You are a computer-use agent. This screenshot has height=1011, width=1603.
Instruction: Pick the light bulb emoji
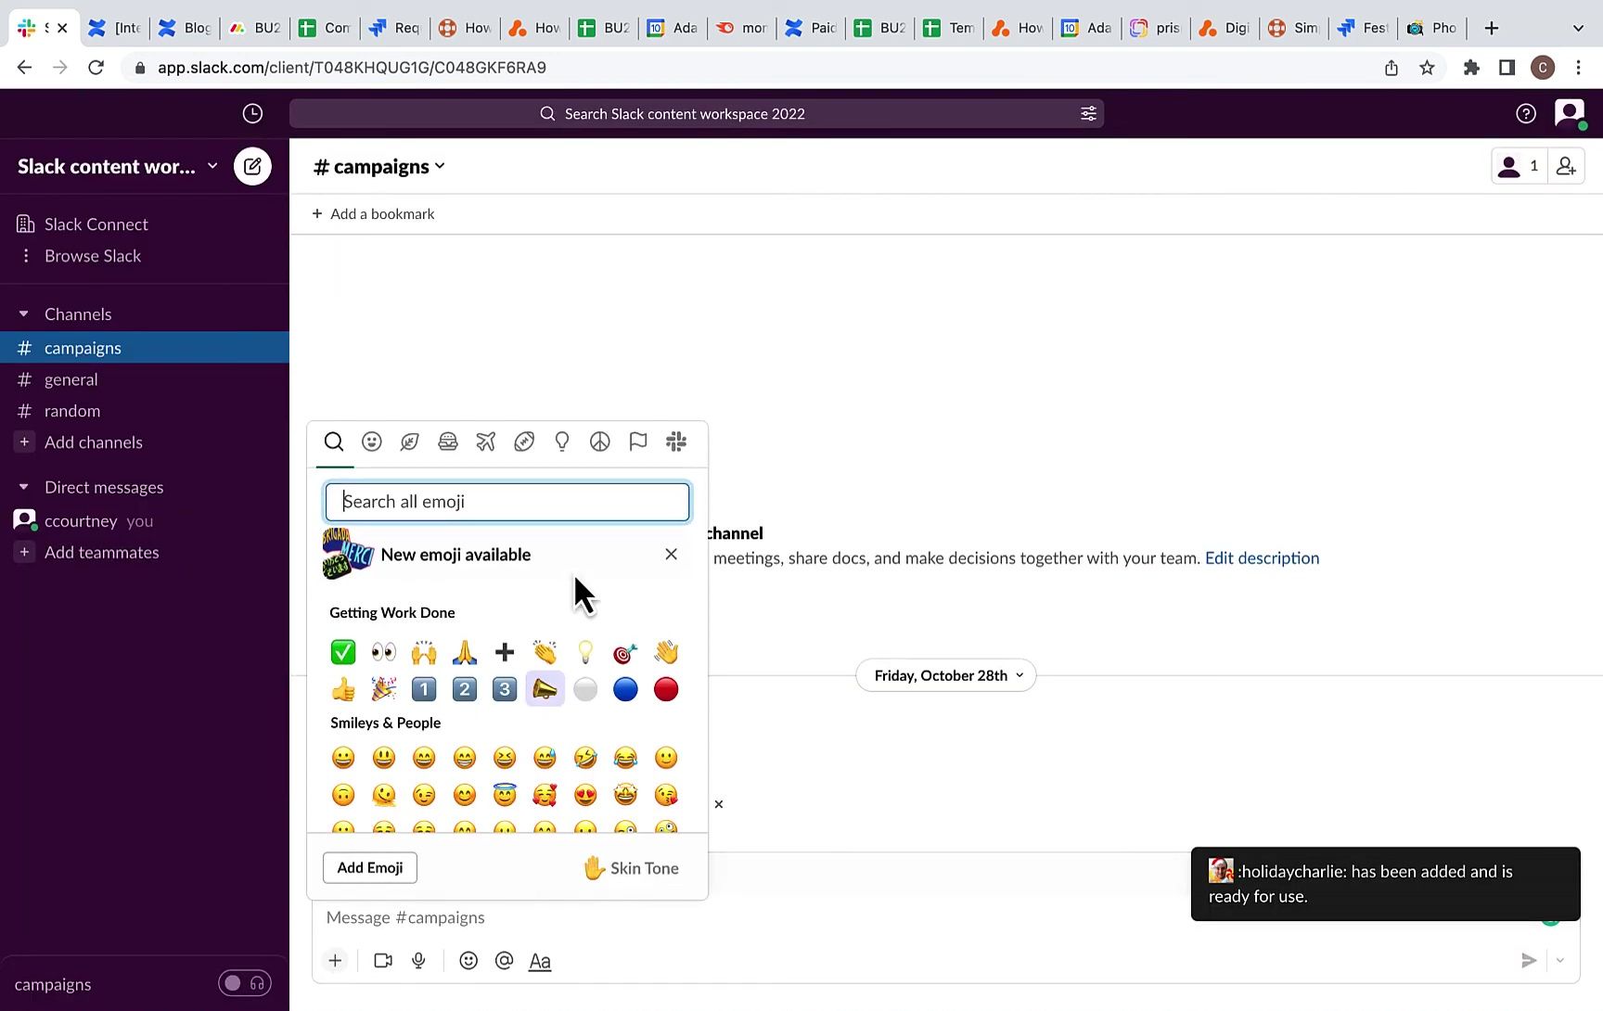coord(585,652)
